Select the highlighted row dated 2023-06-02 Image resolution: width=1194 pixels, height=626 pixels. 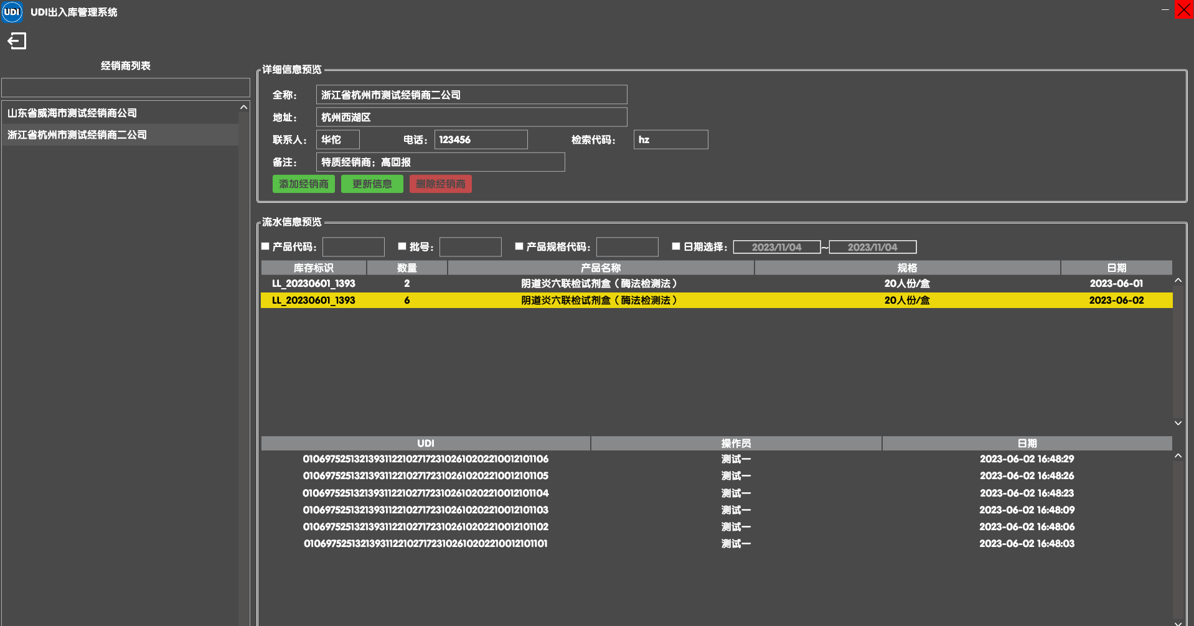(x=717, y=300)
